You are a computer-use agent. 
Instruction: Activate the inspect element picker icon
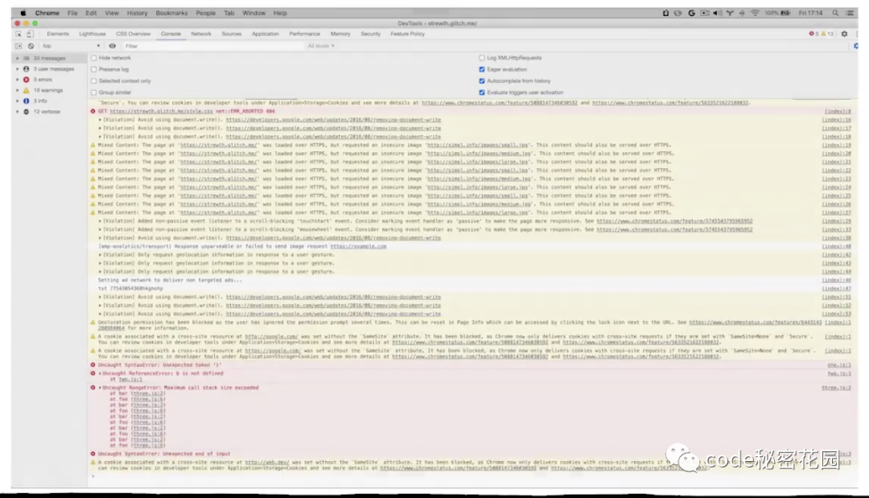point(19,34)
